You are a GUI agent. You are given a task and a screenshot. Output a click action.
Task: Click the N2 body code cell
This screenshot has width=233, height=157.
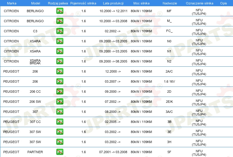coord(169,61)
